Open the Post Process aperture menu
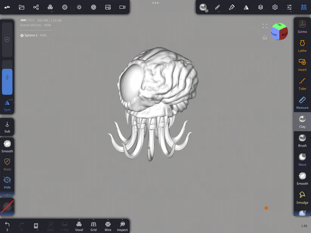The width and height of the screenshot is (311, 233). pos(93,7)
